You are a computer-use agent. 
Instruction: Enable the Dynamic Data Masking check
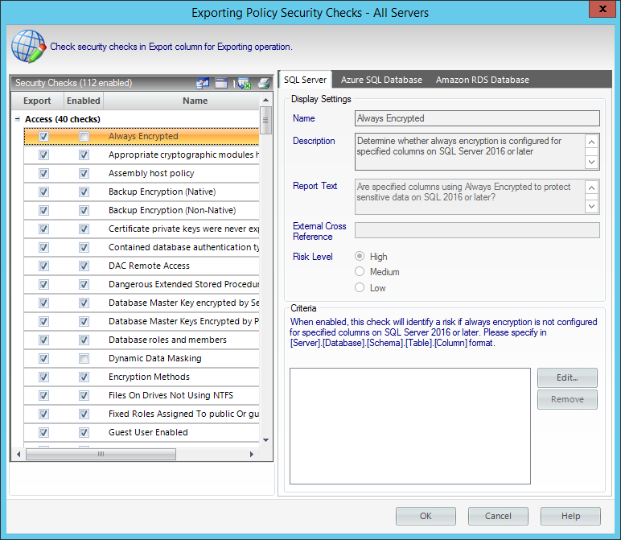[84, 359]
